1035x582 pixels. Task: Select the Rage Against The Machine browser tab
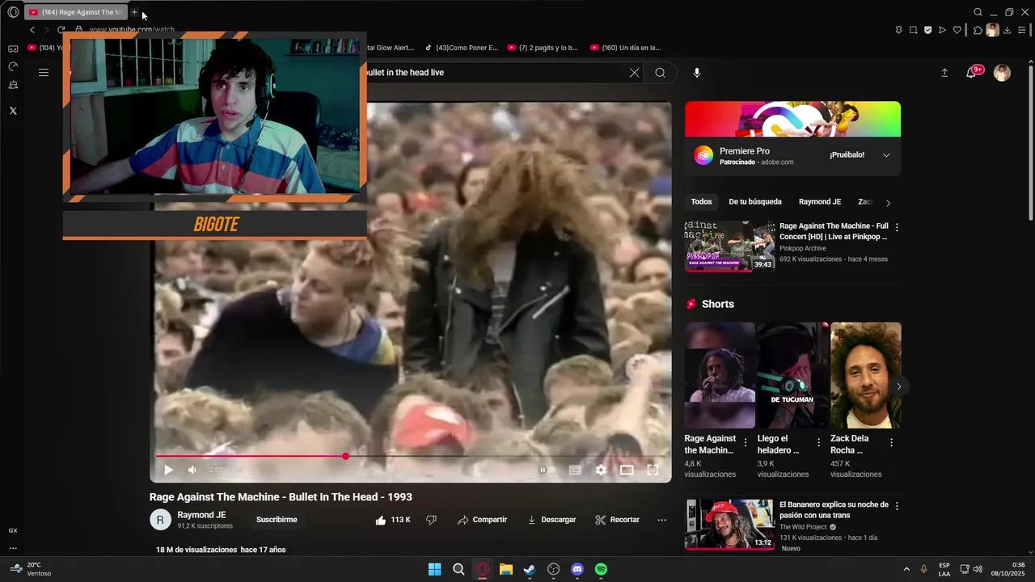75,12
